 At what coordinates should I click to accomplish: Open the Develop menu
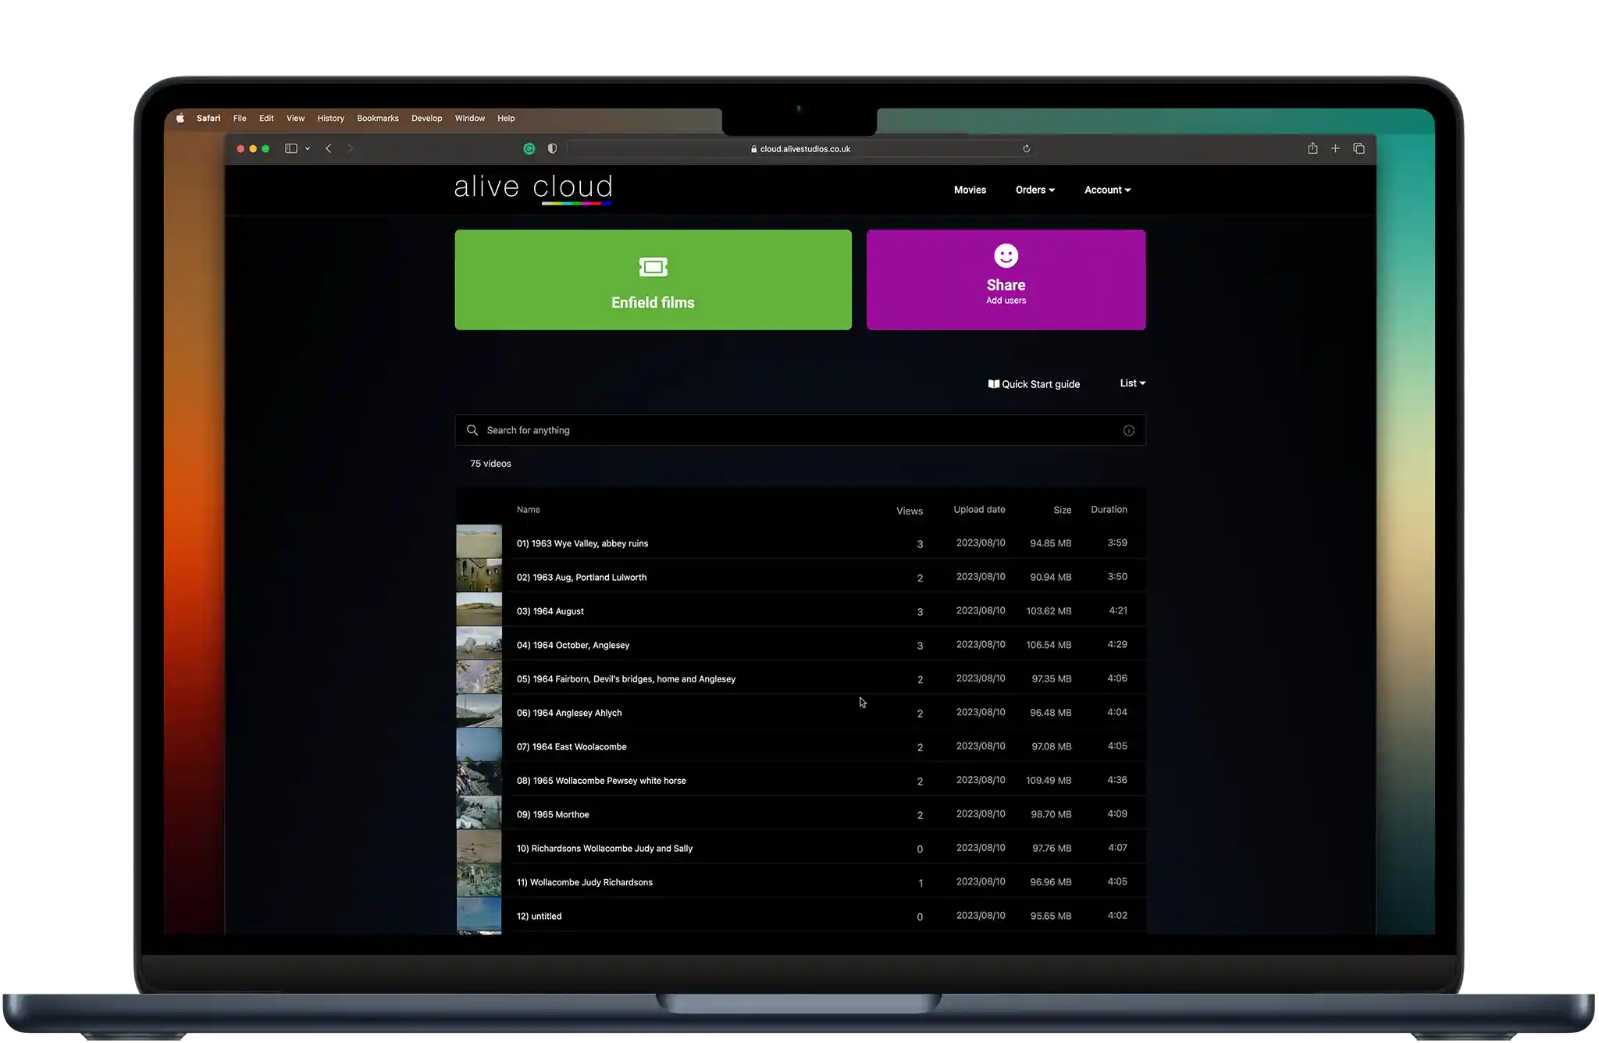click(x=426, y=119)
